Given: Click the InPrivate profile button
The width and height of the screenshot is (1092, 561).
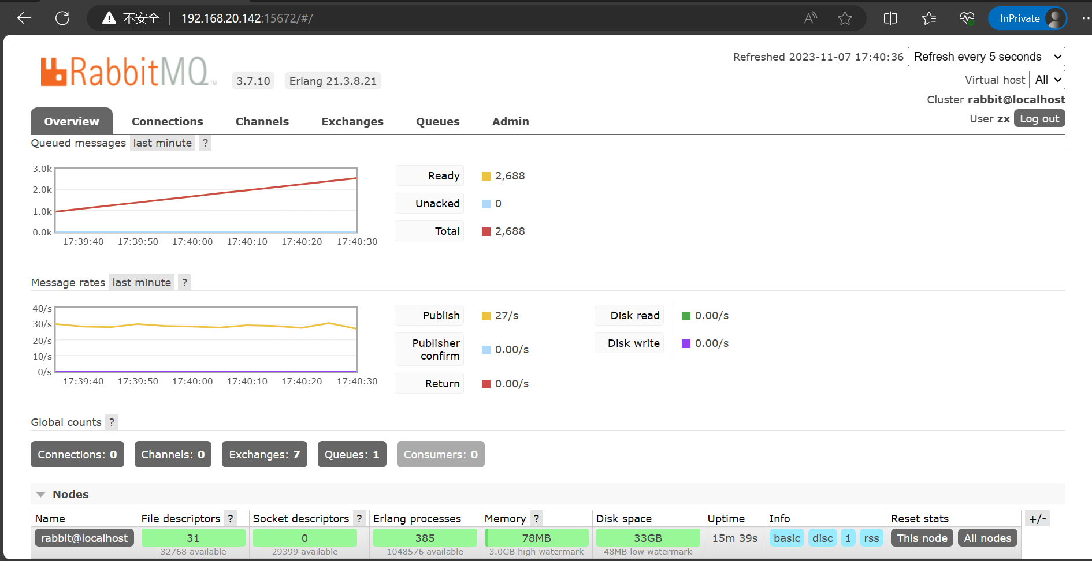Looking at the screenshot, I should click(1027, 18).
